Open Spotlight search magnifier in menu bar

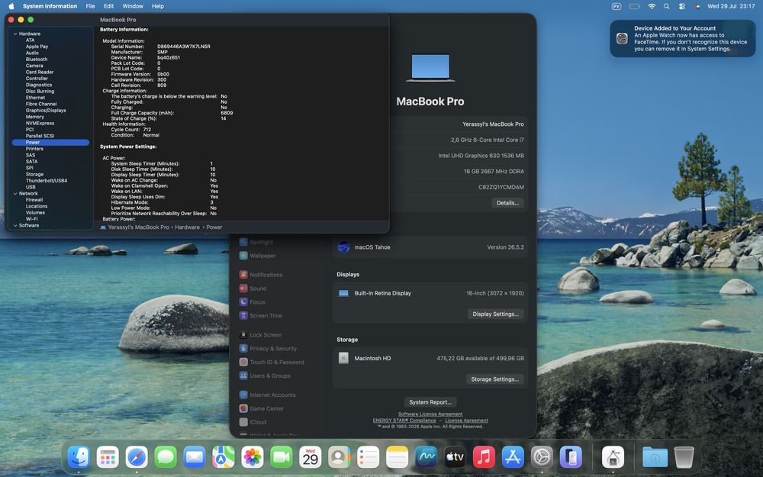click(667, 6)
